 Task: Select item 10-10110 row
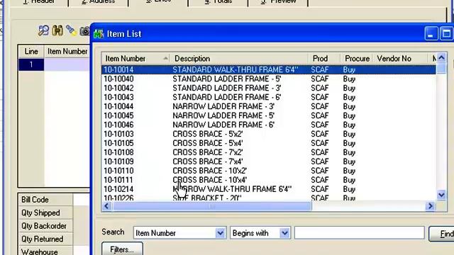click(x=269, y=171)
